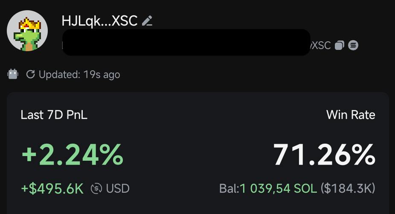
Task: Open wallet in explorer via round striped icon
Action: click(353, 46)
